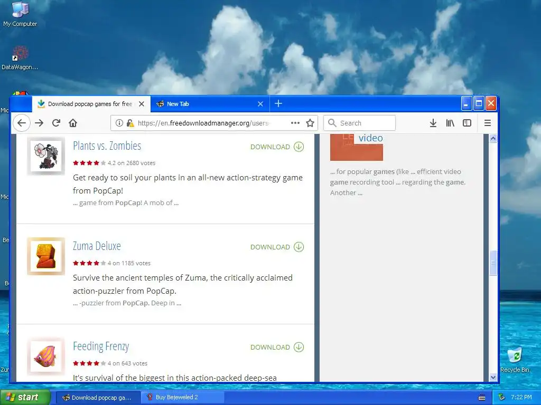Click DOWNLOAD text for Zuma Deluxe
541x405 pixels.
coord(270,247)
